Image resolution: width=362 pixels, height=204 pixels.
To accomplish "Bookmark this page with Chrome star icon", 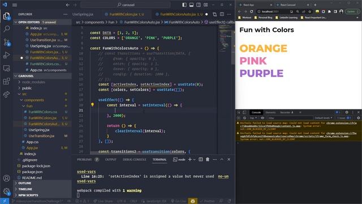I will coord(309,11).
